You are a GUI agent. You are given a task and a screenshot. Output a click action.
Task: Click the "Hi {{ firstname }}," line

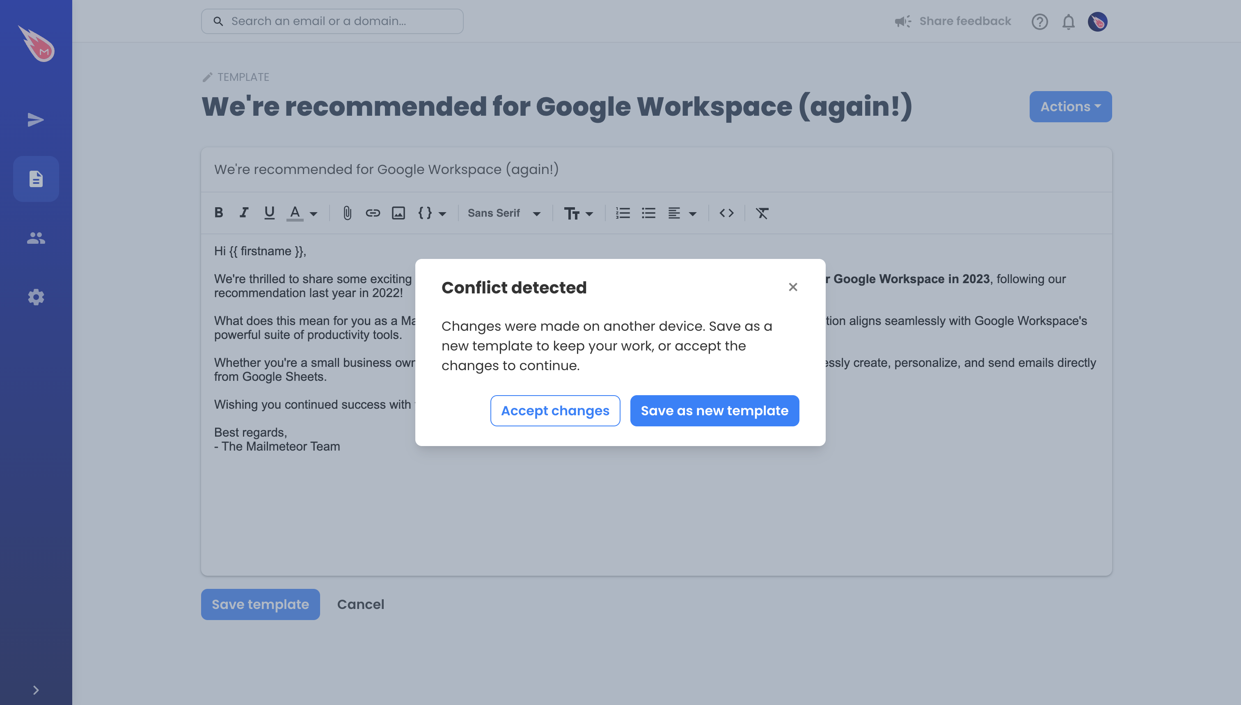pos(260,251)
